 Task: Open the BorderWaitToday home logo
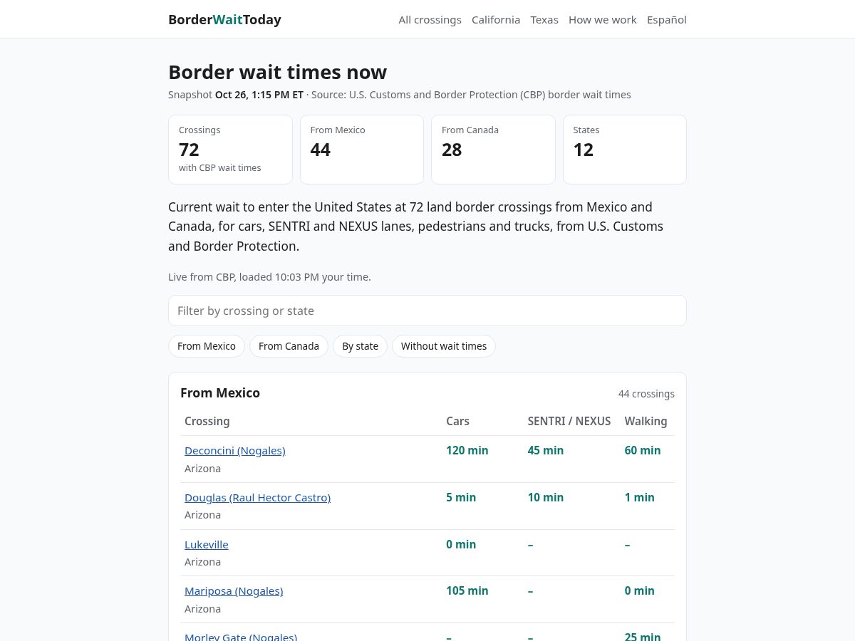(224, 20)
